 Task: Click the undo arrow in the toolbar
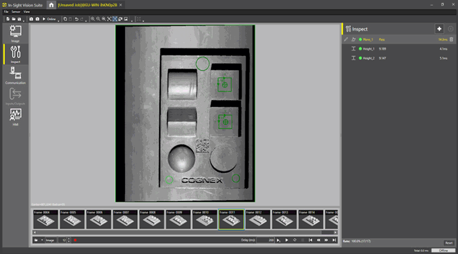point(76,19)
